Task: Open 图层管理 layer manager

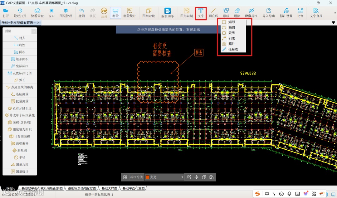Action: [x=66, y=13]
